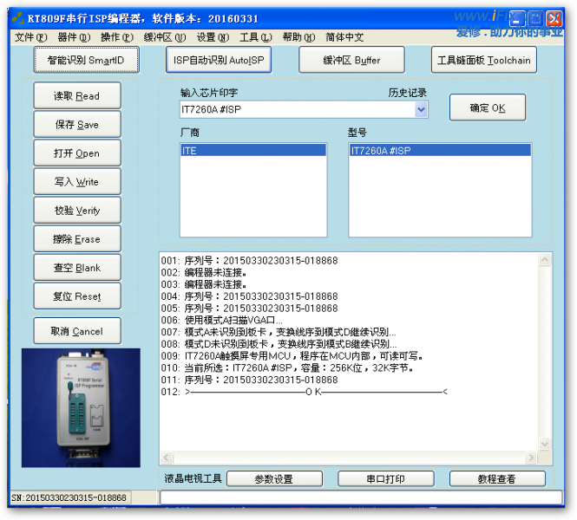Select ITE in the 厂商 list

point(253,150)
